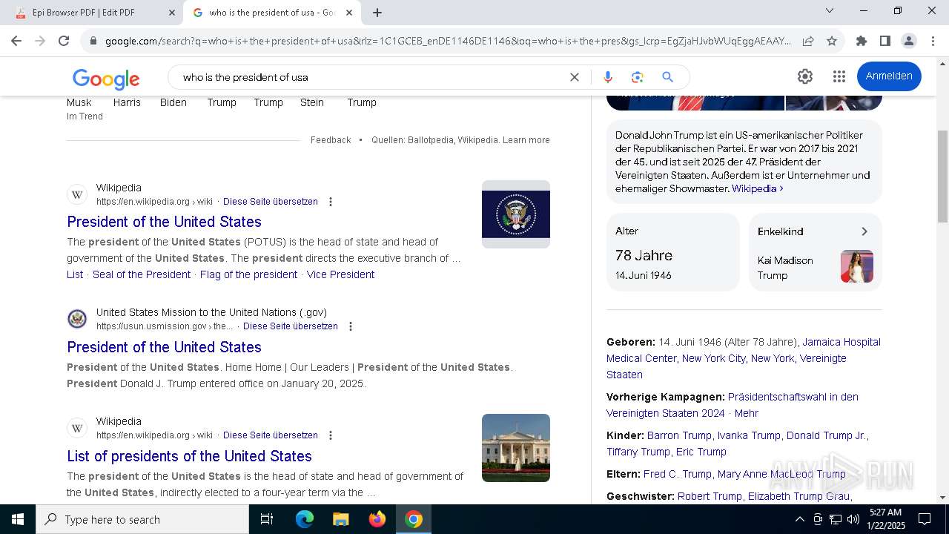Clear the search query with the X icon

[x=574, y=77]
